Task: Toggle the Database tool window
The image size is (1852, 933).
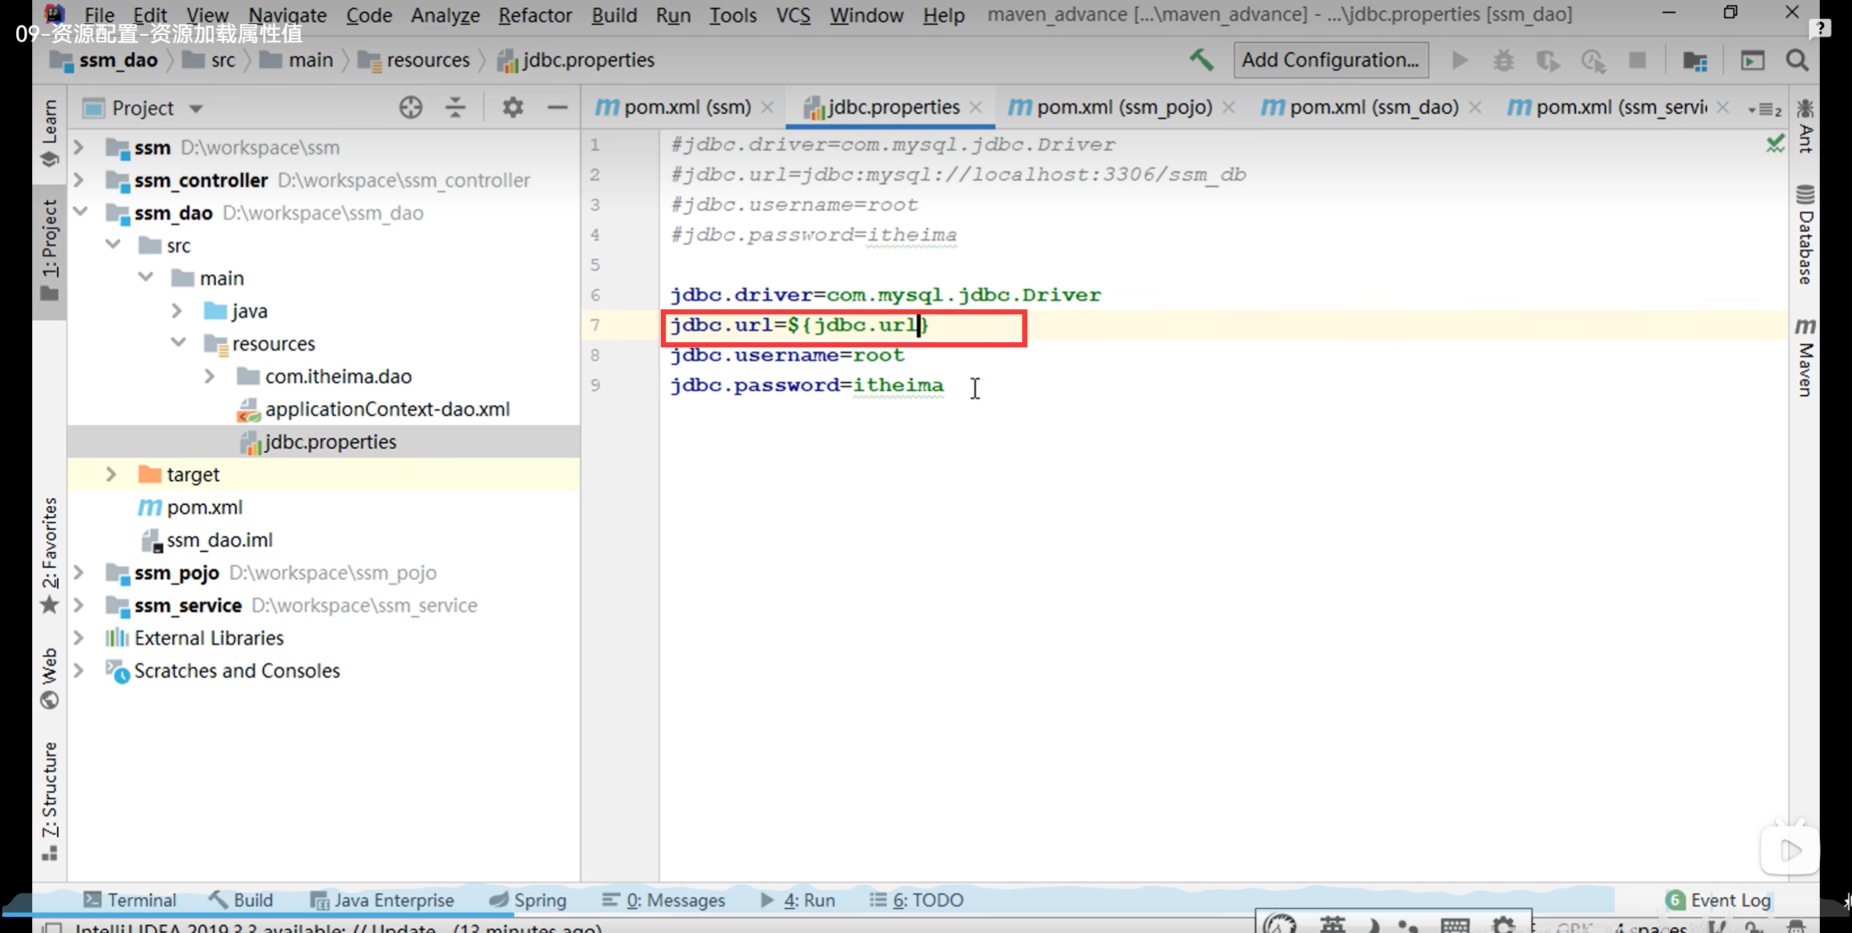Action: (x=1805, y=235)
